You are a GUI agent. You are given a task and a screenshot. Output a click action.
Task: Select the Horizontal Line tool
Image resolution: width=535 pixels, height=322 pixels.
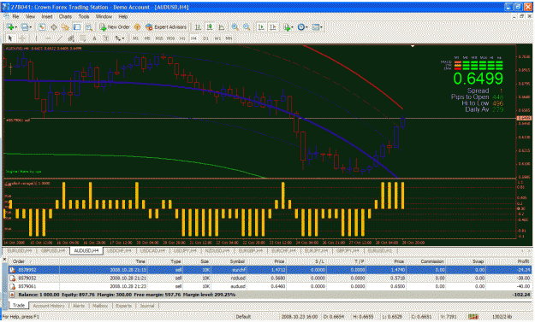(x=48, y=38)
